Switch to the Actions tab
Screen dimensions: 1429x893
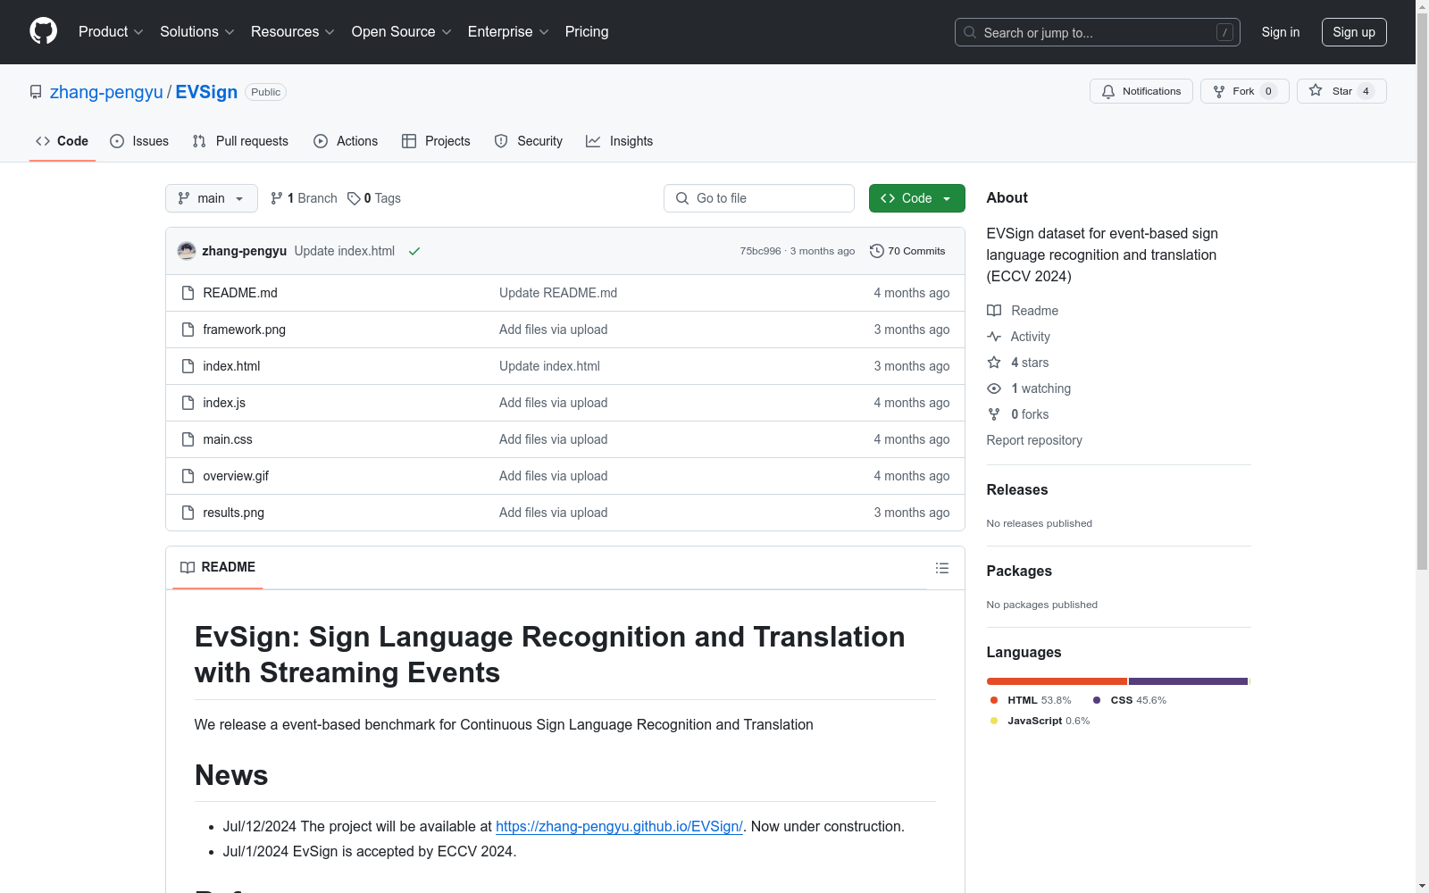pyautogui.click(x=346, y=141)
